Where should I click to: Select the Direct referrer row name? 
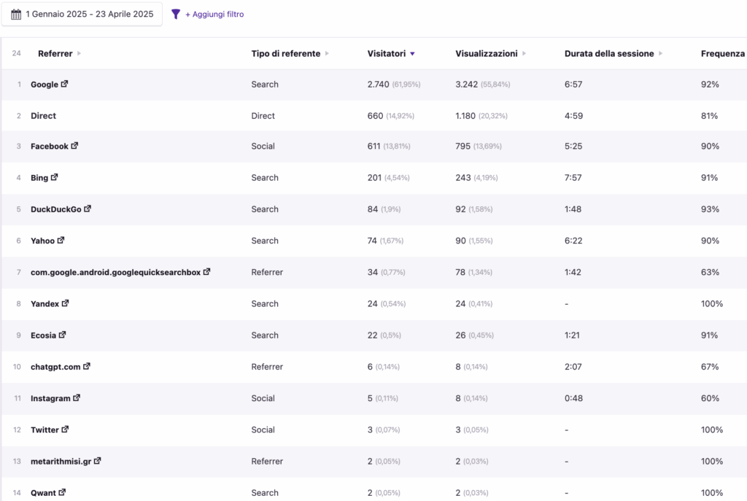(43, 116)
